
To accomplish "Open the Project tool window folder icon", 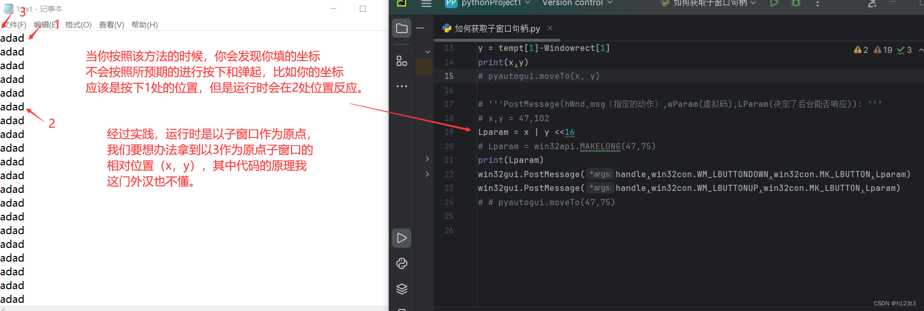I will pyautogui.click(x=402, y=29).
